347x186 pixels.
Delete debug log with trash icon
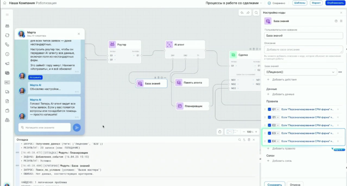pyautogui.click(x=249, y=139)
